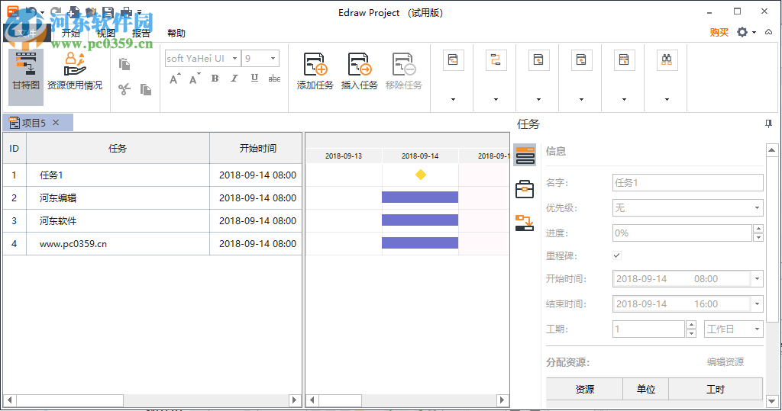
Task: Click the 名字 name field containing 任务1
Action: point(688,183)
